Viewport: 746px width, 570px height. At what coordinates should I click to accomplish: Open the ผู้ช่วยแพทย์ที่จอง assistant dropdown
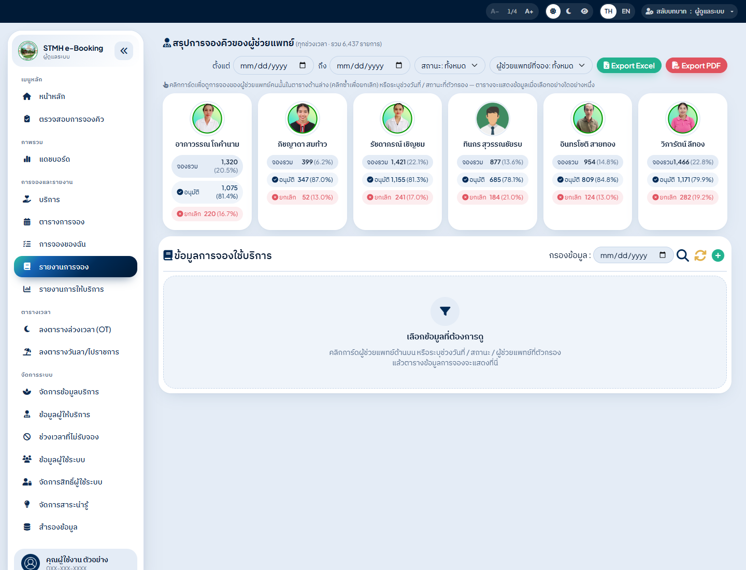(541, 65)
